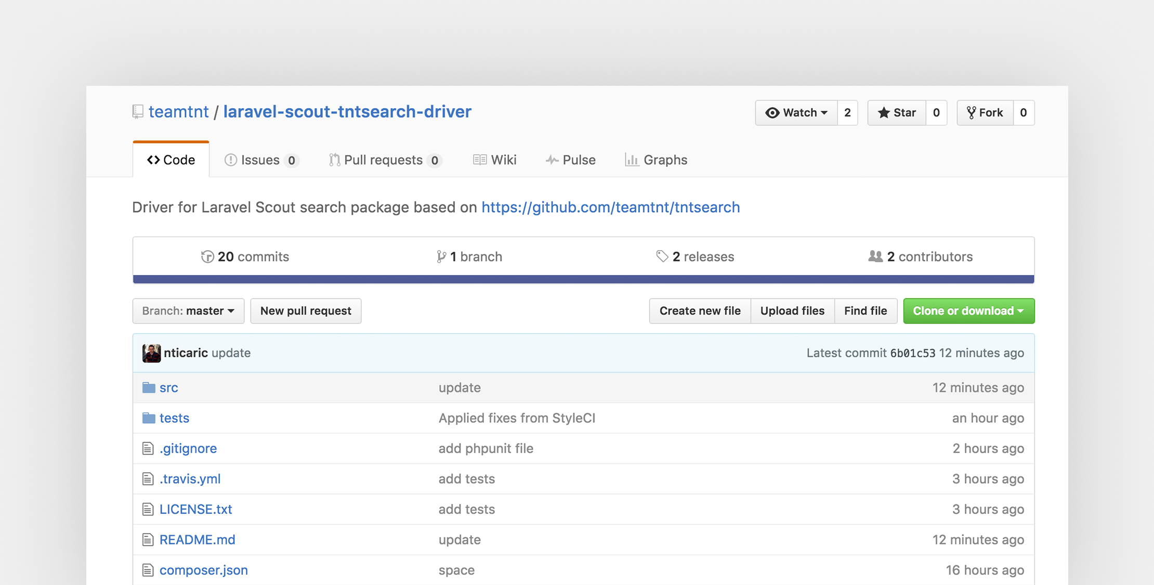Click the Issues exclamation circle icon
1154x585 pixels.
point(230,160)
